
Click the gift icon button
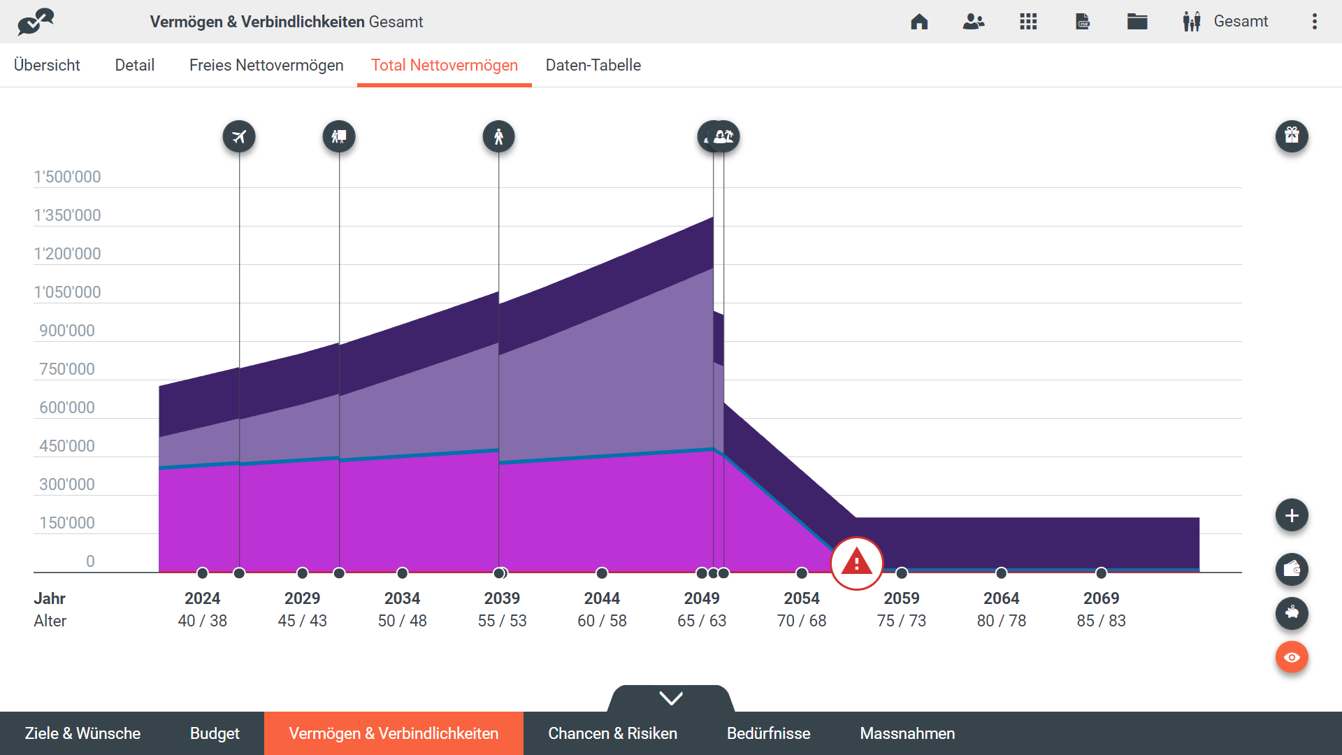point(1292,136)
